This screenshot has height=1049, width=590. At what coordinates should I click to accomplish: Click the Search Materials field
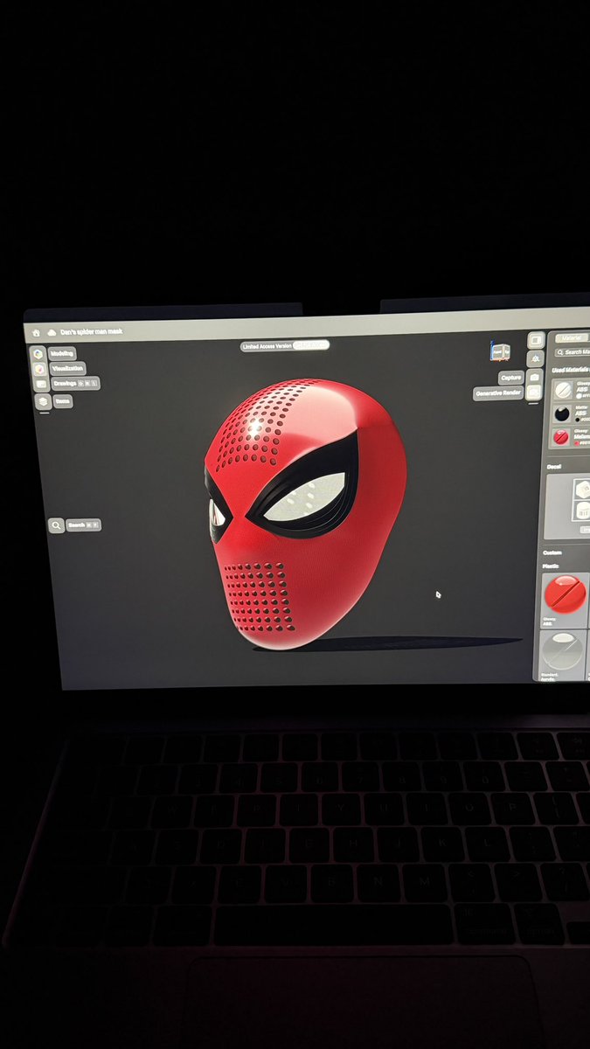pos(572,352)
